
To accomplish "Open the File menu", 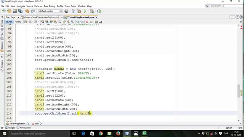I will coord(2,6).
